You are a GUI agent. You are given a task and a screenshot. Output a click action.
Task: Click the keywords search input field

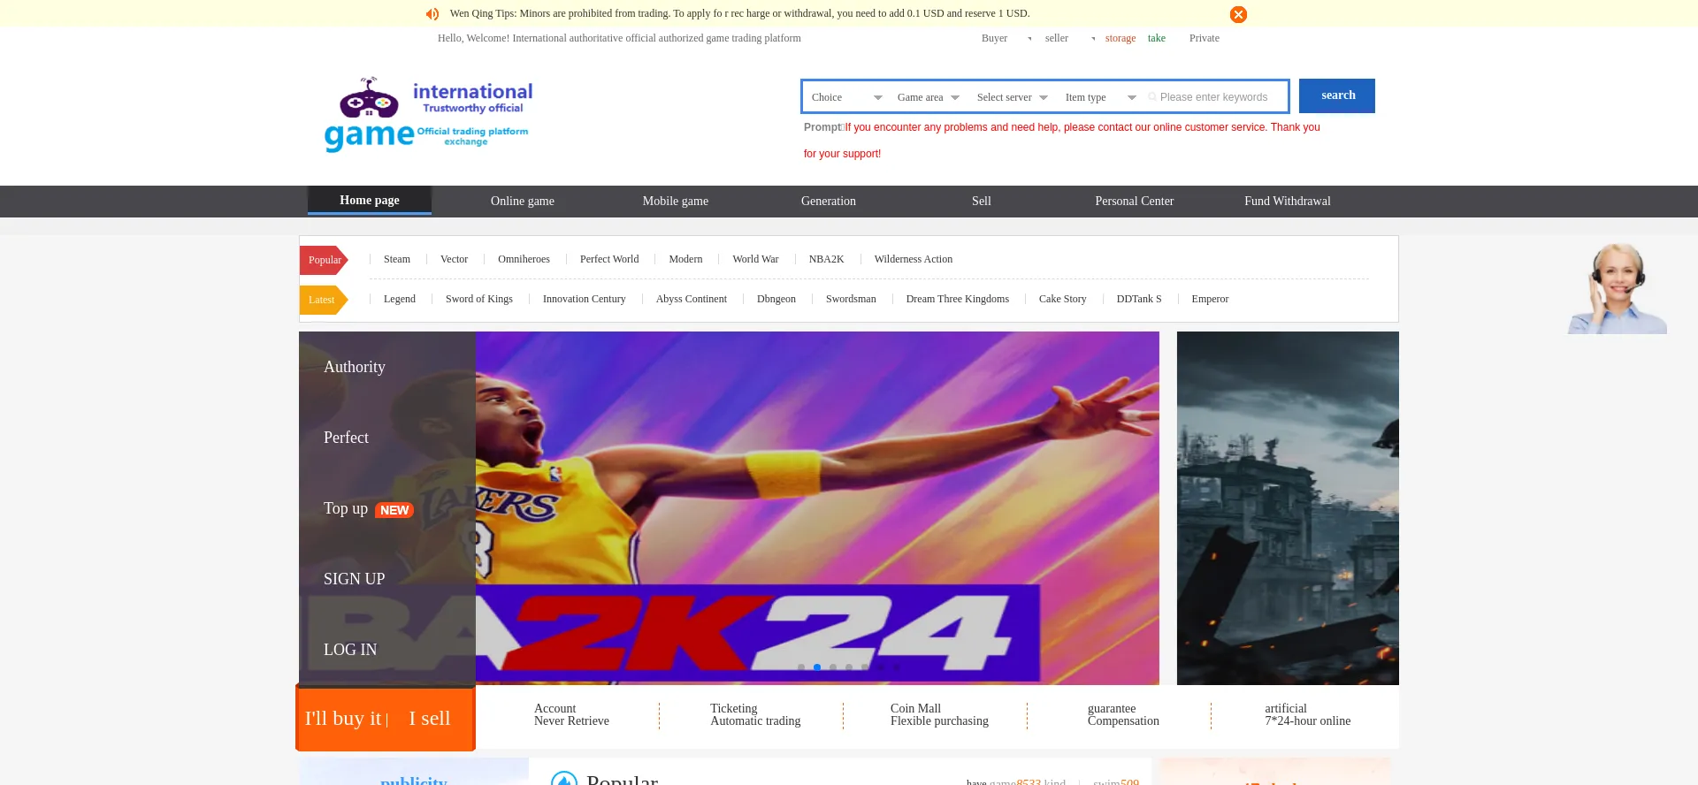click(1216, 97)
